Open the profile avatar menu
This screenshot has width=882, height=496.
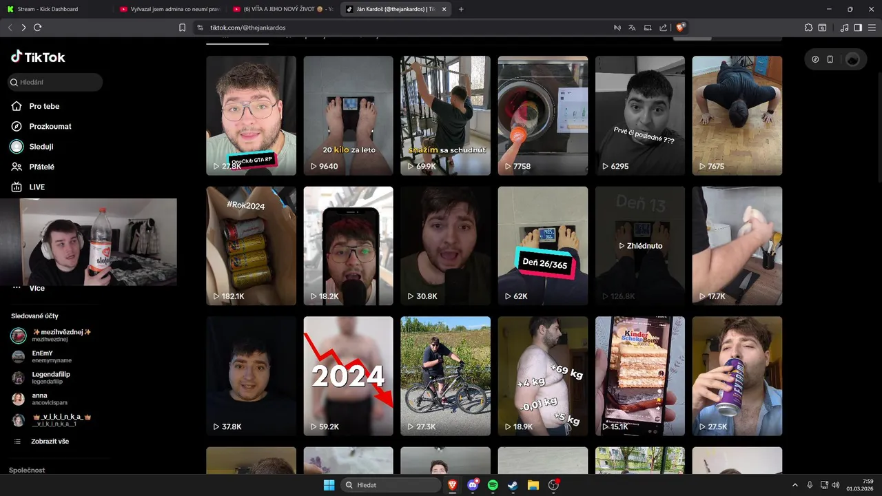[x=852, y=59]
